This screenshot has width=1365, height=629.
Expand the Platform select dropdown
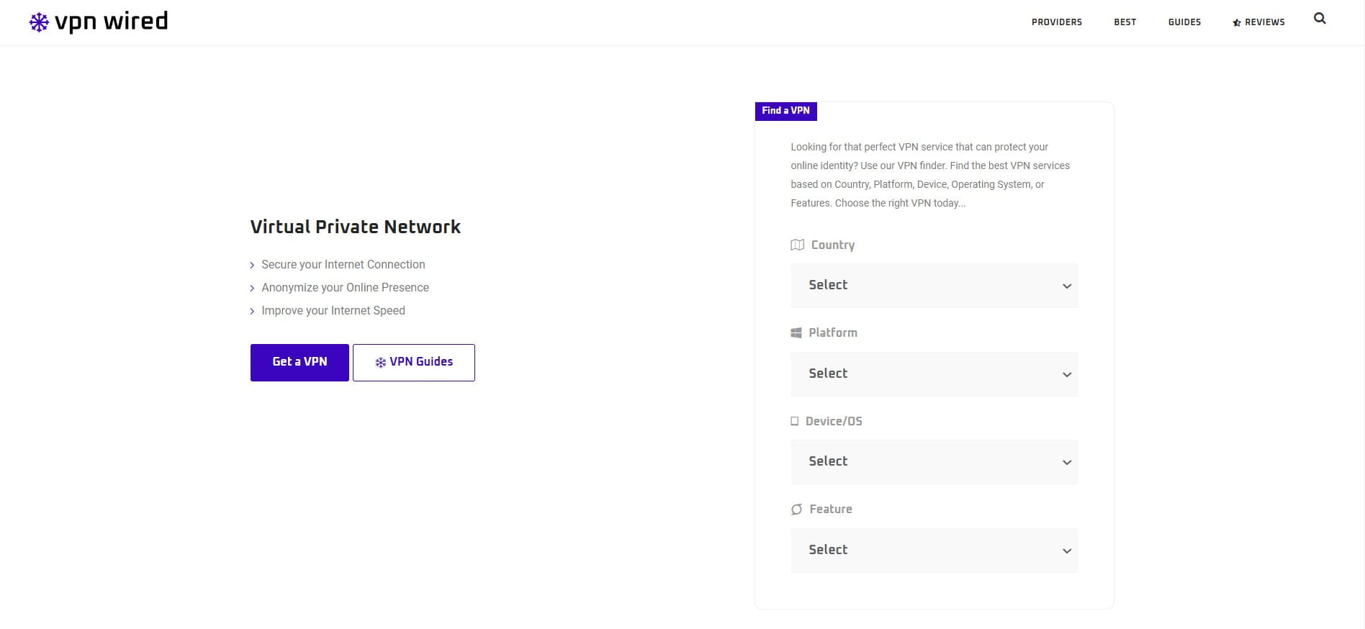pyautogui.click(x=933, y=374)
